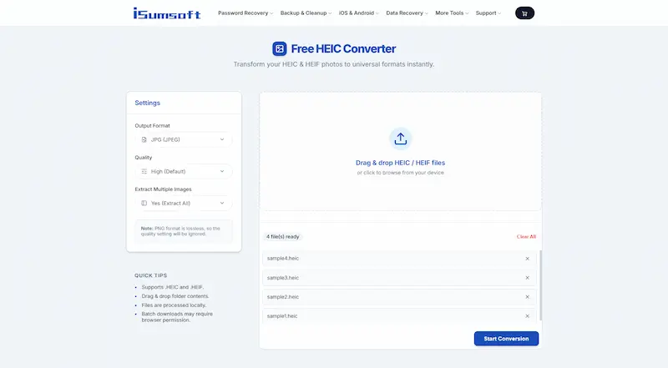Expand the Backup & Cleanup menu
The image size is (668, 368).
[x=306, y=13]
